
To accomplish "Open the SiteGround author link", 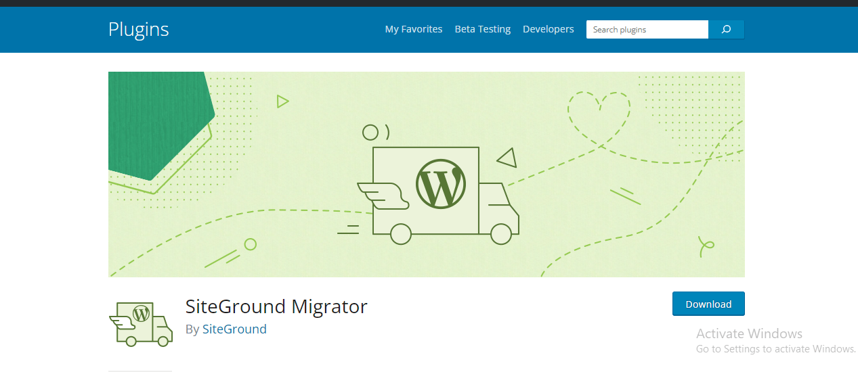I will coord(234,329).
